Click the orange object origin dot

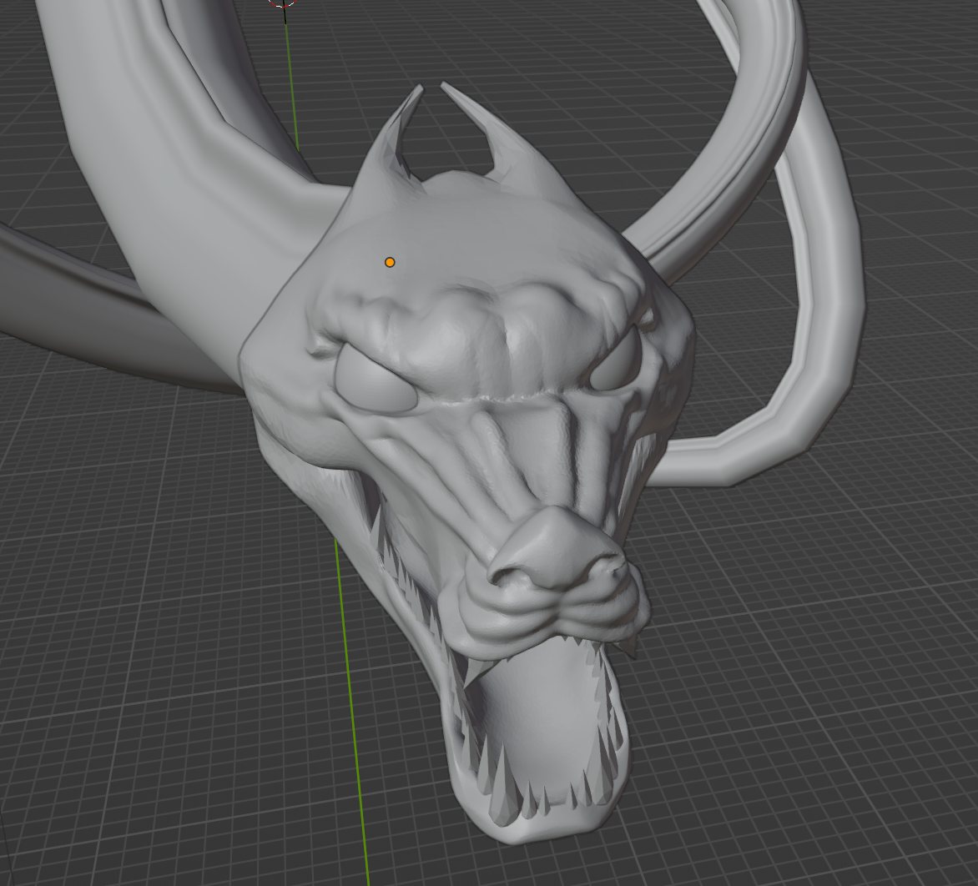pyautogui.click(x=390, y=263)
